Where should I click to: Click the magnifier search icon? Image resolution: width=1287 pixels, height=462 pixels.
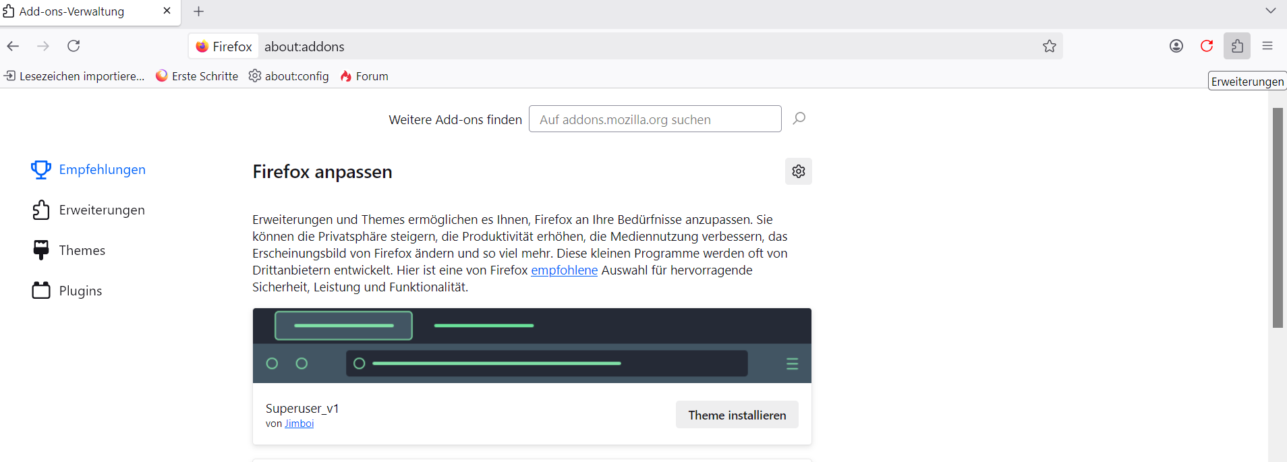tap(799, 119)
